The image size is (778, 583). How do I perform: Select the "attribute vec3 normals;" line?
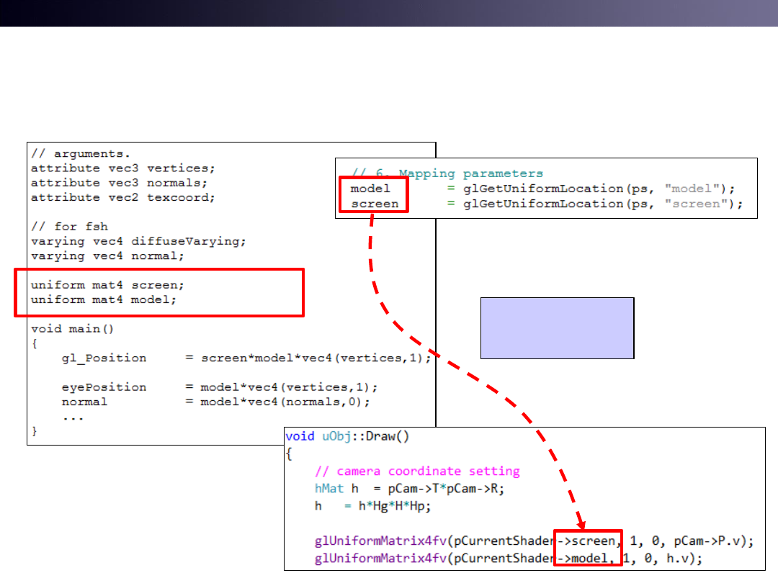(x=119, y=183)
